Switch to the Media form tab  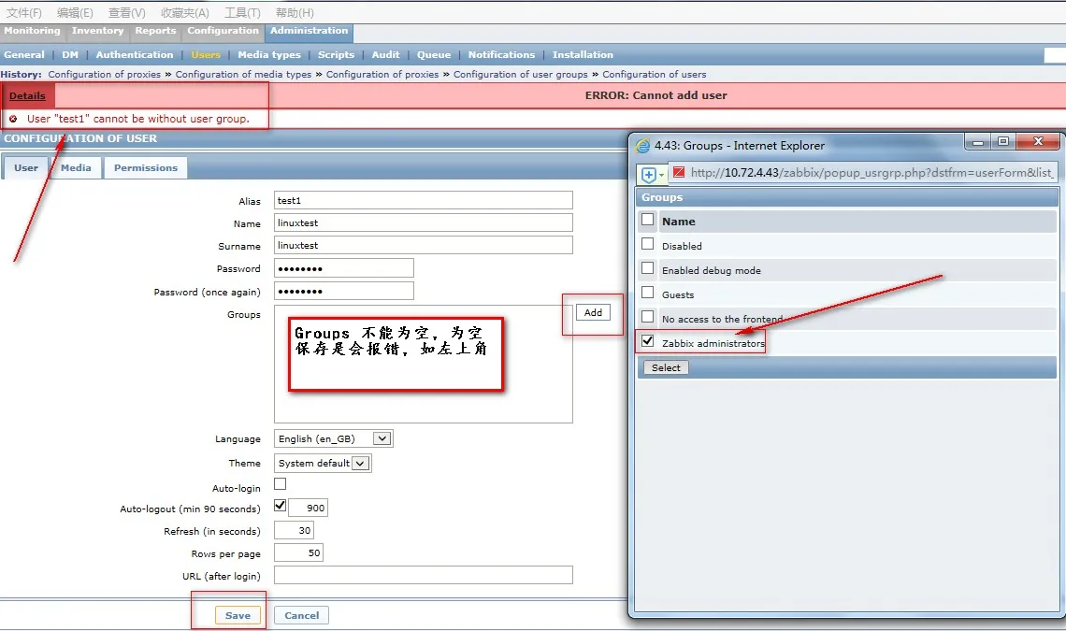(x=76, y=168)
